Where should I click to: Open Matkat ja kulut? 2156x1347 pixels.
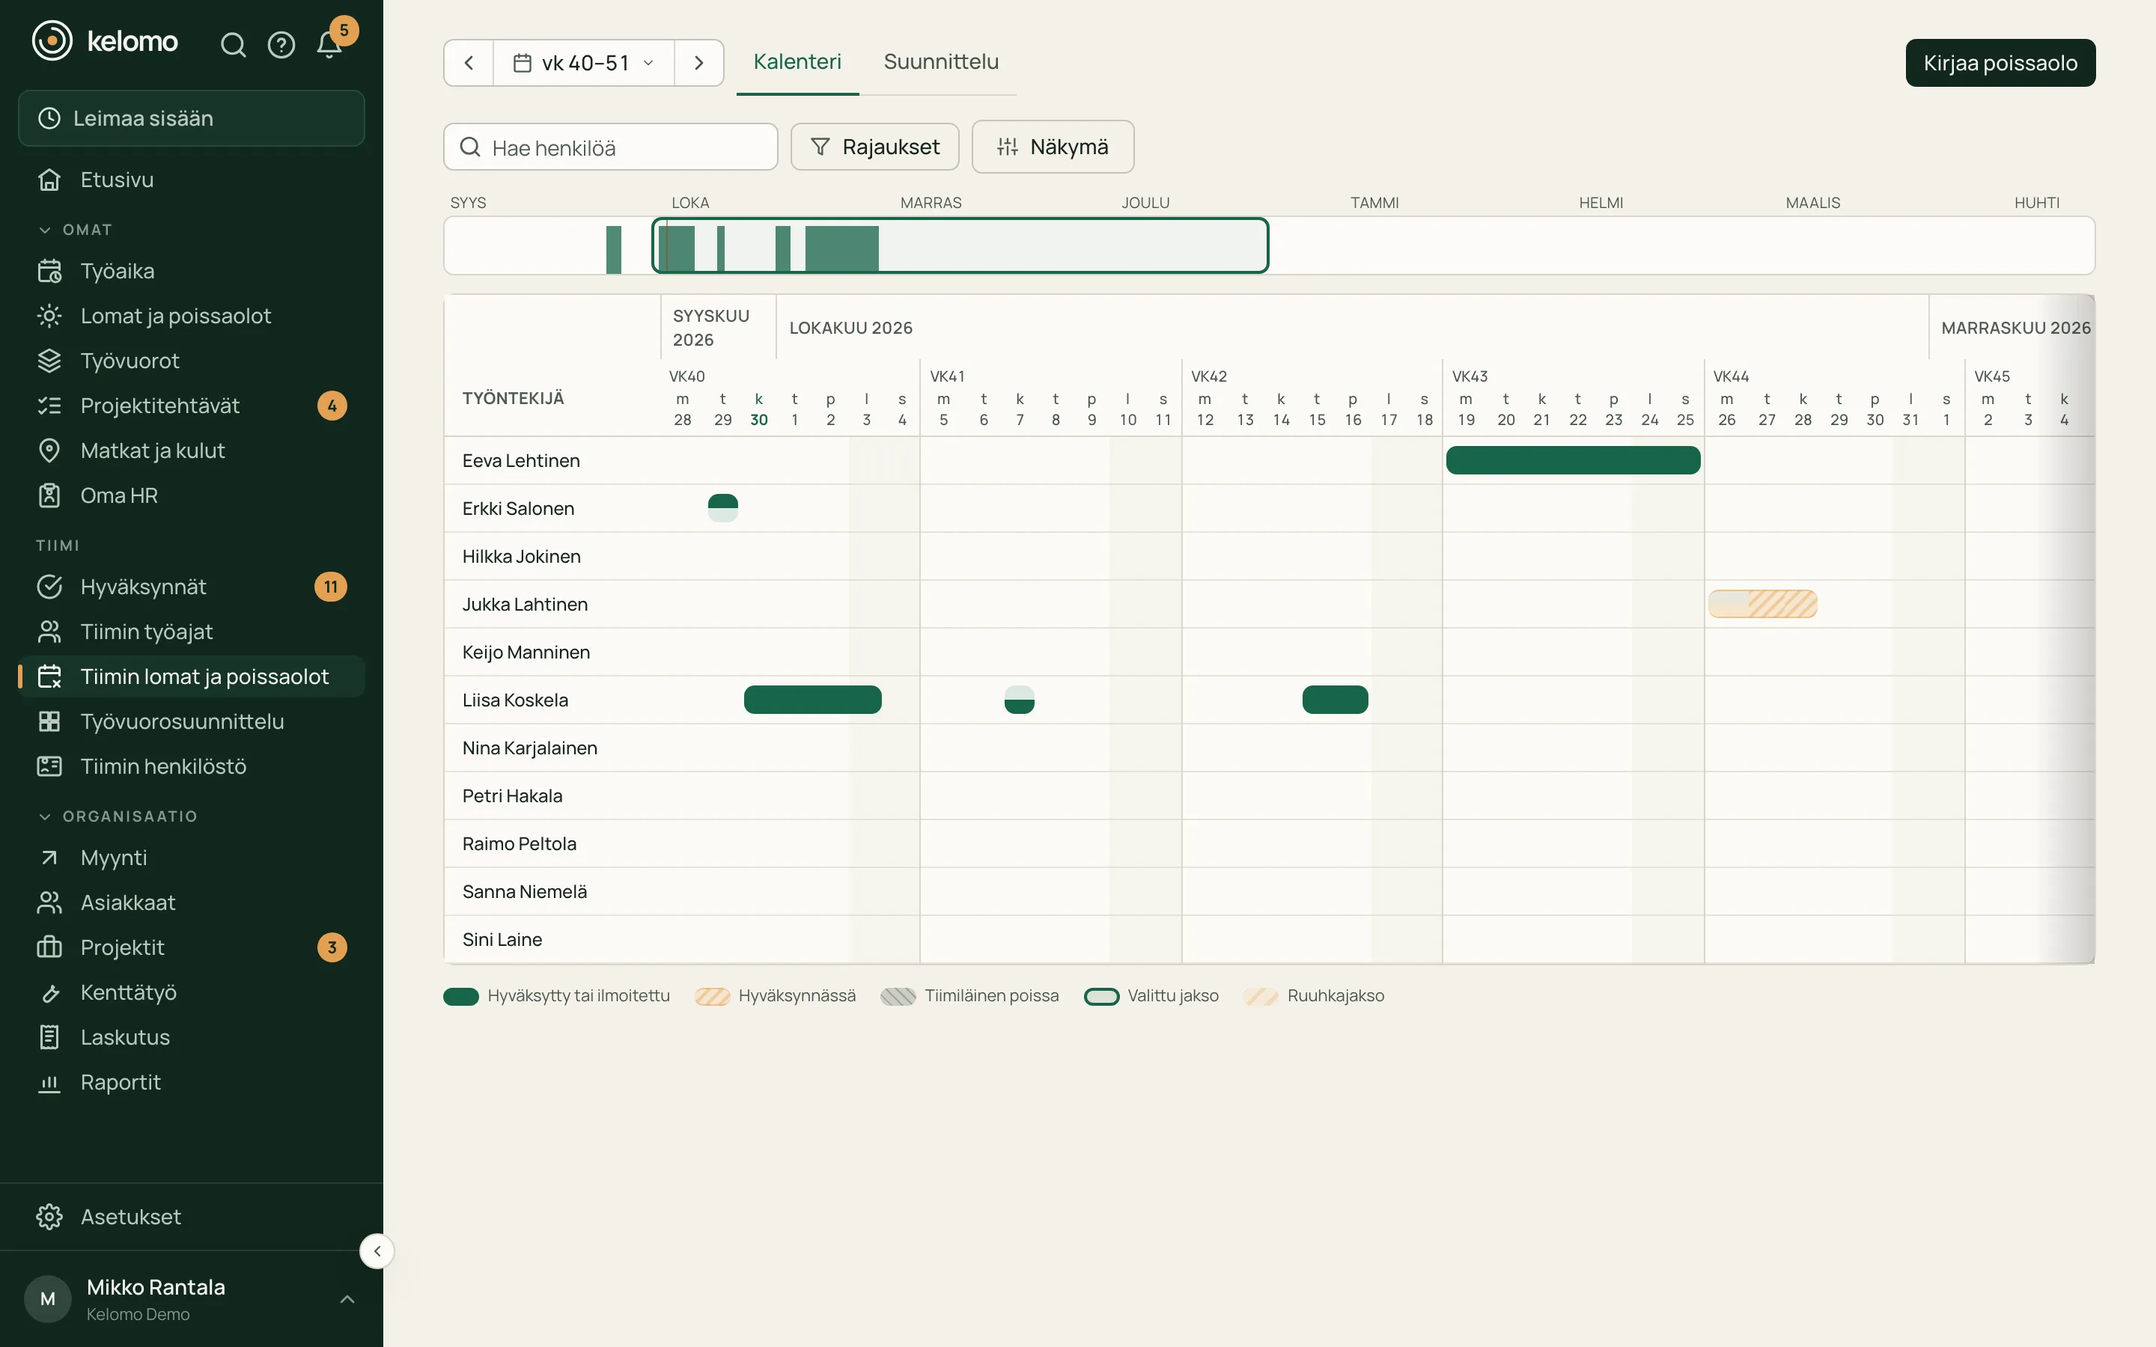pyautogui.click(x=192, y=450)
